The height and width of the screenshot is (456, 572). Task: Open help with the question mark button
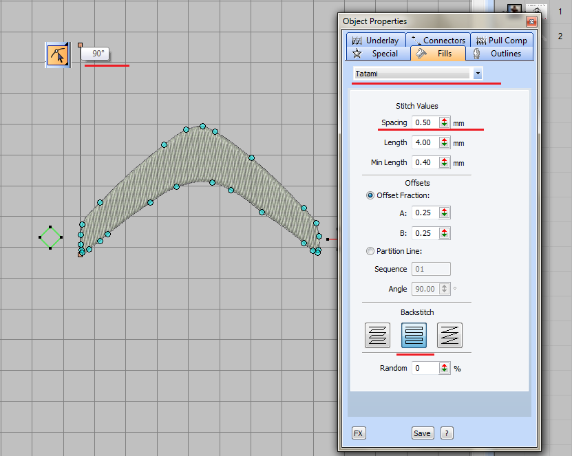pos(447,433)
